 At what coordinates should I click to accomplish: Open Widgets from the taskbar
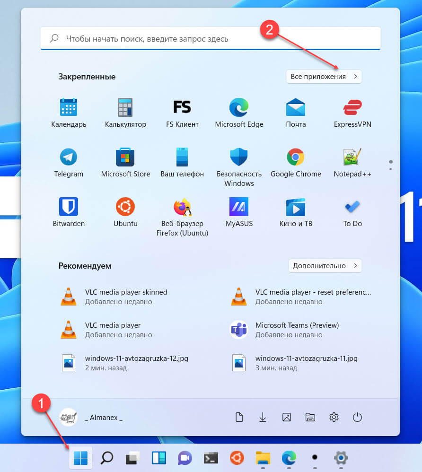coord(159,458)
